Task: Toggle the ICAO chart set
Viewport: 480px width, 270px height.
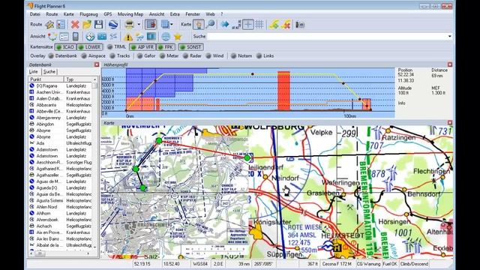Action: 65,47
